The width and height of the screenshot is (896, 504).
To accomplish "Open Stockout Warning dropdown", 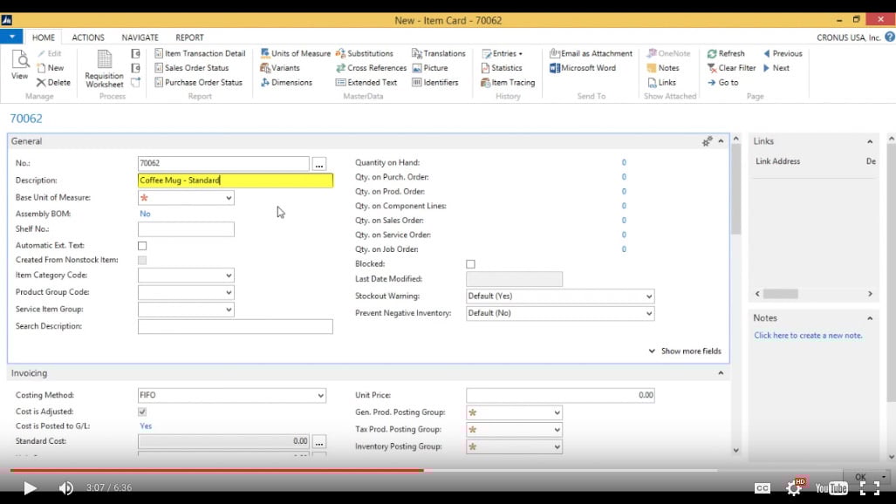I will (648, 296).
